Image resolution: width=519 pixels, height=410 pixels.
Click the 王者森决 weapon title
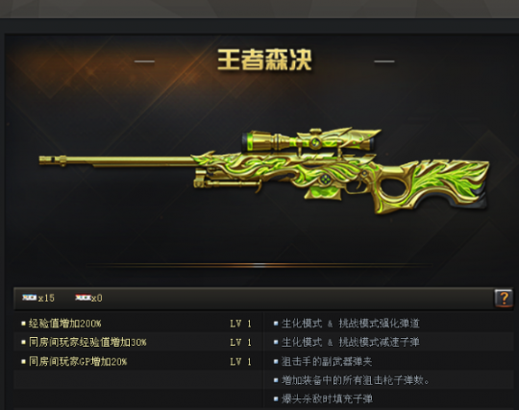point(264,60)
